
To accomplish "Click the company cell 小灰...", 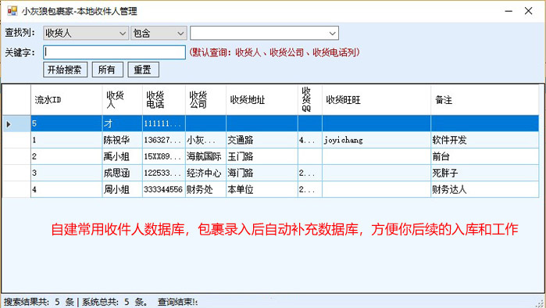I will [x=205, y=140].
